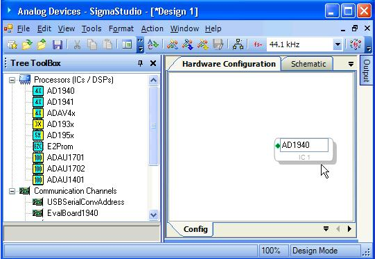Click the Save floppy disk icon
The width and height of the screenshot is (377, 259).
point(58,44)
